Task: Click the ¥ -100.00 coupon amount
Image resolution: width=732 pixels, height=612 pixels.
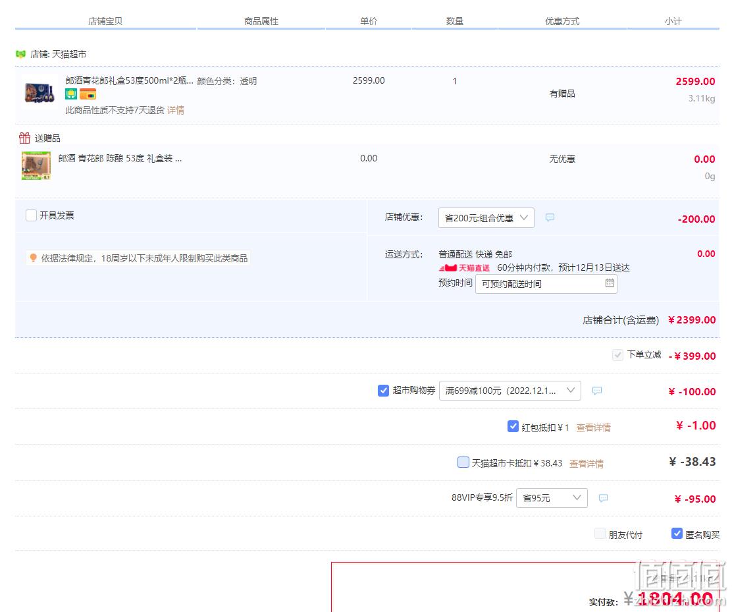Action: pyautogui.click(x=693, y=391)
